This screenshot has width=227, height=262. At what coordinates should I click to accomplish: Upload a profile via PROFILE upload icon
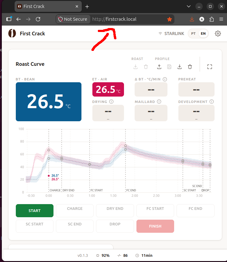pos(159,67)
